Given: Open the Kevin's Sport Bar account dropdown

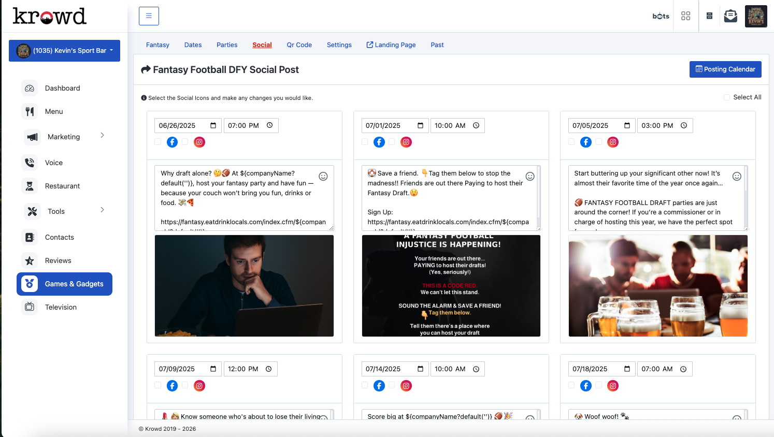Looking at the screenshot, I should pos(64,51).
